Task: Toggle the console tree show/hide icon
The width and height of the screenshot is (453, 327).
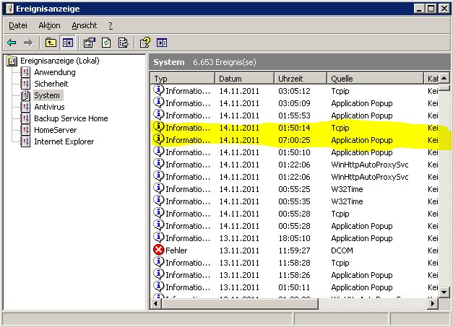Action: pyautogui.click(x=68, y=43)
